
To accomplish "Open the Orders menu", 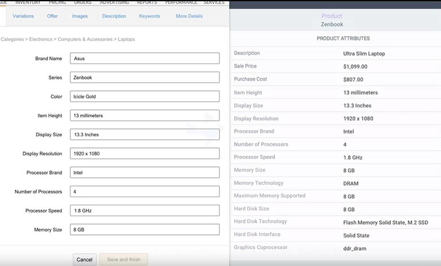I will pos(83,2).
